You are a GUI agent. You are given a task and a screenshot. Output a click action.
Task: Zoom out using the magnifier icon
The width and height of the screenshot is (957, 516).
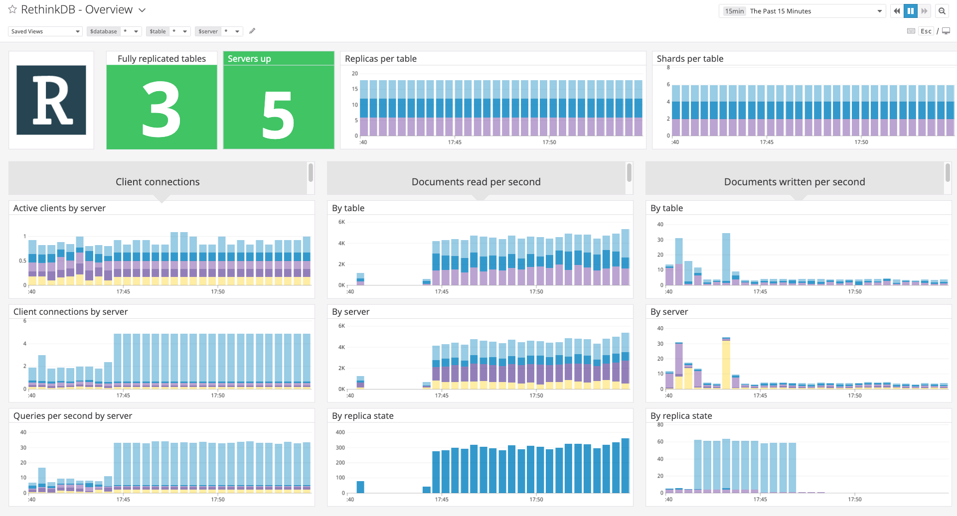[942, 10]
